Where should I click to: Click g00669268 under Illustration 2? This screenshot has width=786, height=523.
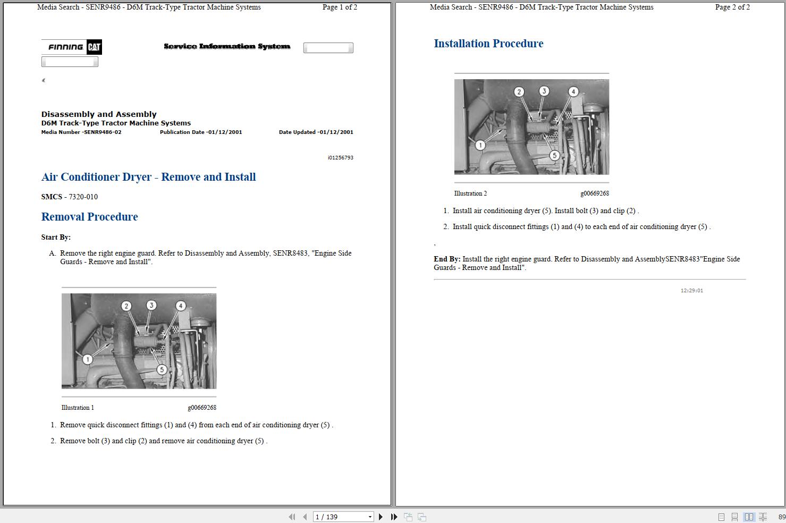[595, 193]
